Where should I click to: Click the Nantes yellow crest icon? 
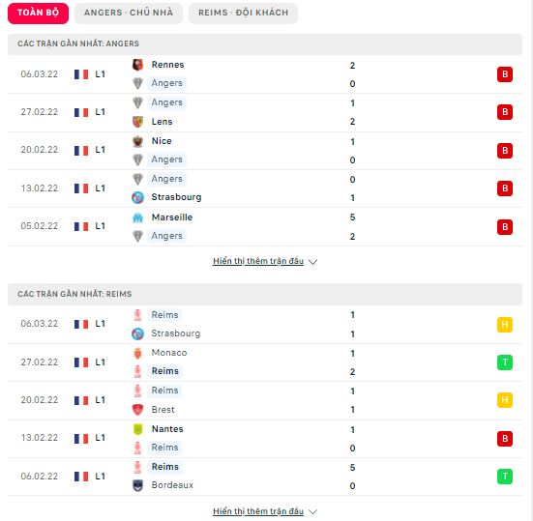coord(137,429)
